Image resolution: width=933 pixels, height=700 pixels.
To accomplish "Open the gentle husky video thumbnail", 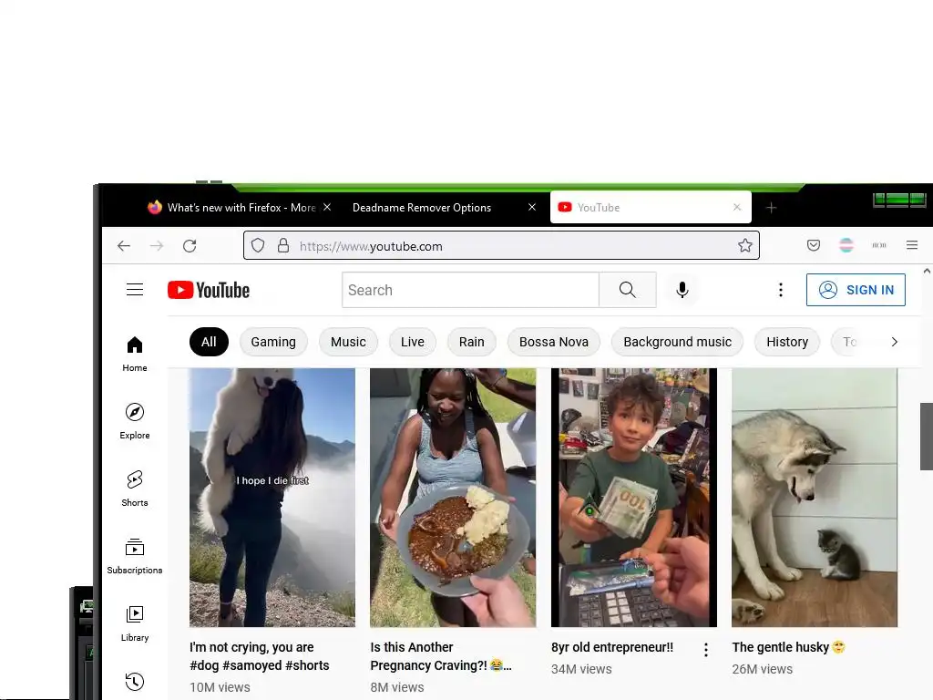I will (815, 497).
